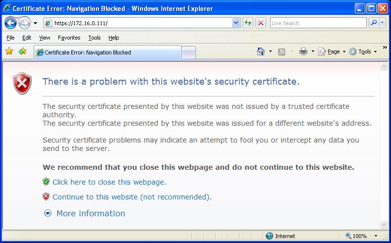The height and width of the screenshot is (243, 391).
Task: Open search provider options dropdown arrow
Action: [383, 23]
